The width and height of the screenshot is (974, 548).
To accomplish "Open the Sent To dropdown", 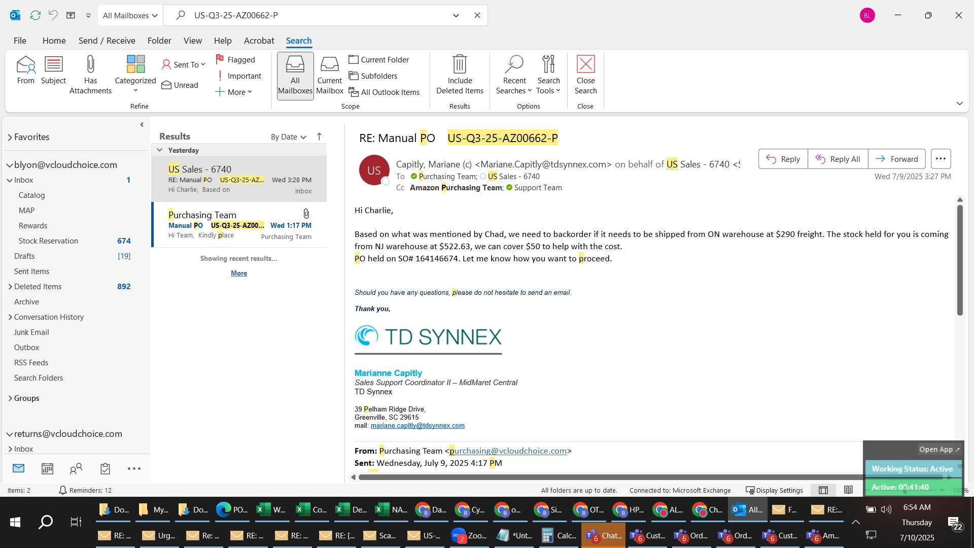I will [x=184, y=64].
